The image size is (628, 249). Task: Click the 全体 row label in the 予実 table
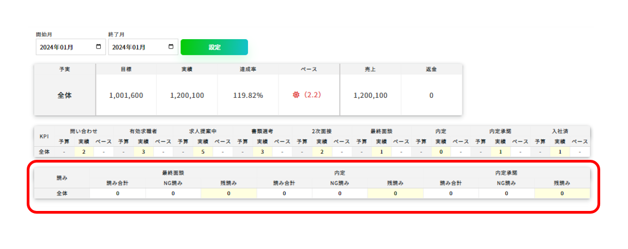[64, 96]
